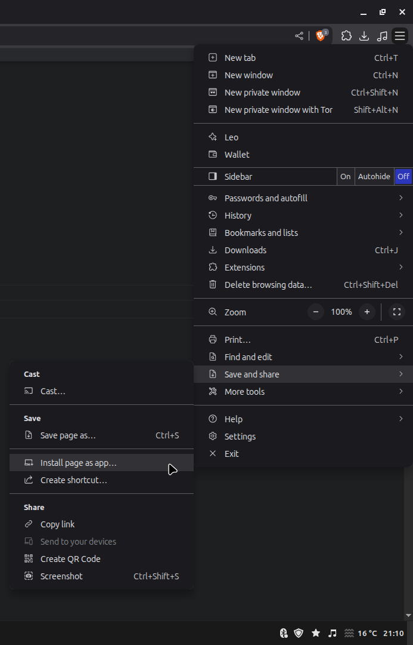
Task: Expand the More tools submenu
Action: (x=303, y=392)
